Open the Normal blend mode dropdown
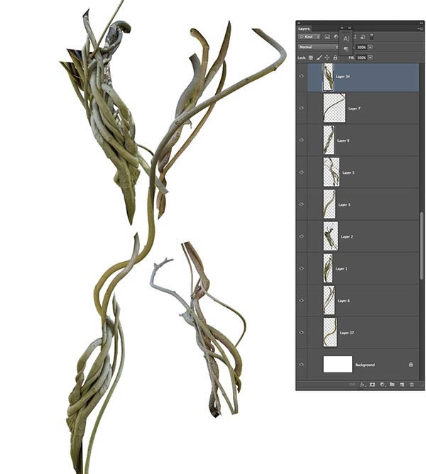Screen dimensions: 426x474 click(318, 47)
